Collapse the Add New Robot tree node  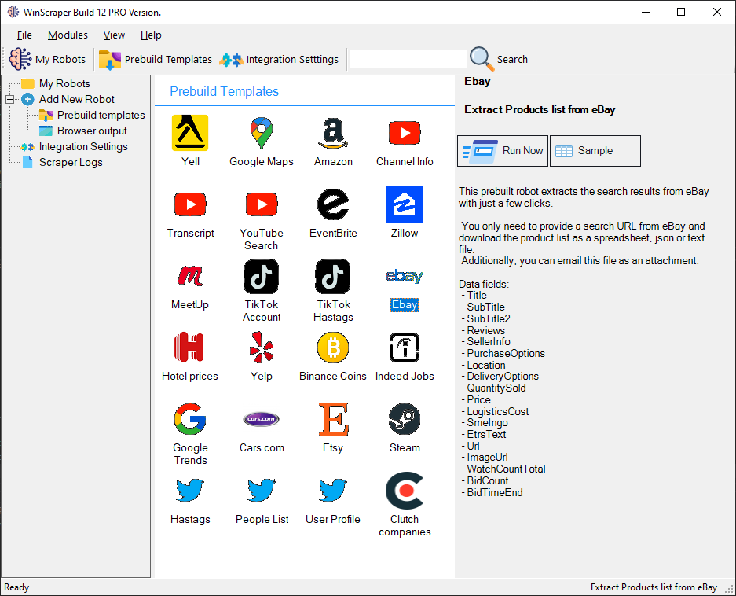[x=10, y=100]
